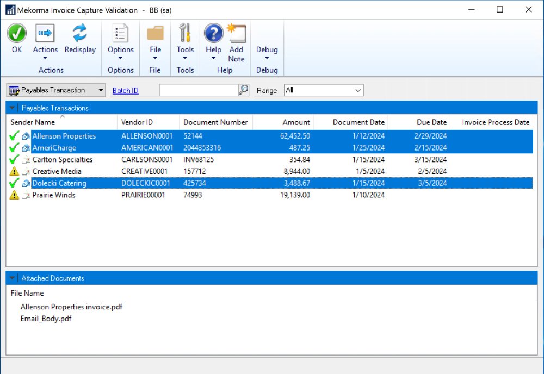Click the green OK checkmark icon
544x374 pixels.
pyautogui.click(x=17, y=34)
